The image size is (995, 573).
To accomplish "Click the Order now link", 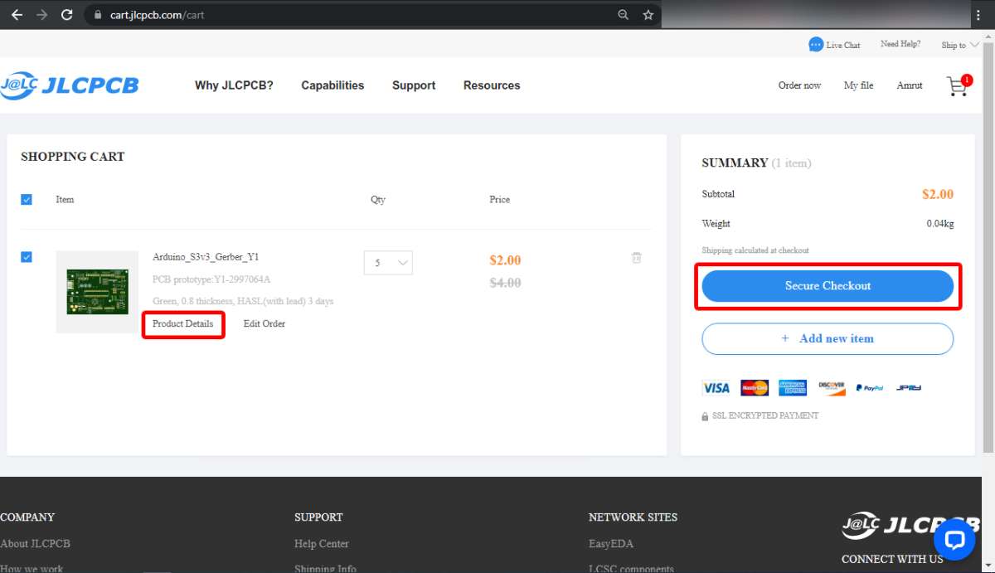I will (799, 85).
